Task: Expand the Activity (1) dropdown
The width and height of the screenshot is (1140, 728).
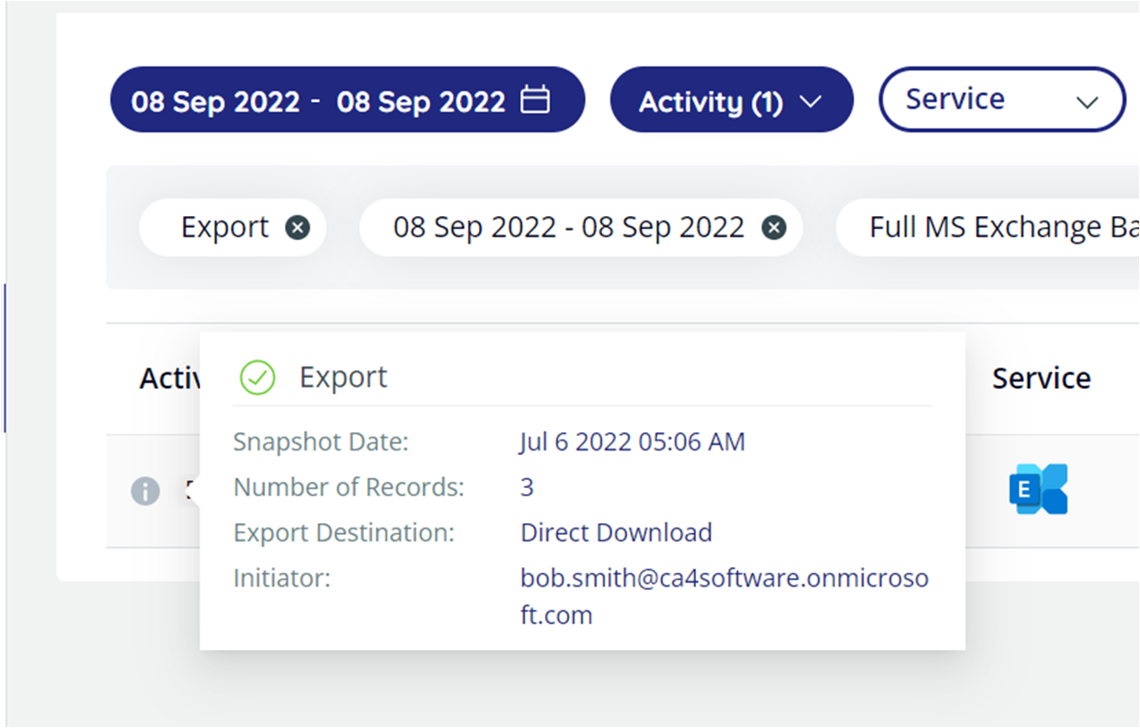Action: click(x=731, y=99)
